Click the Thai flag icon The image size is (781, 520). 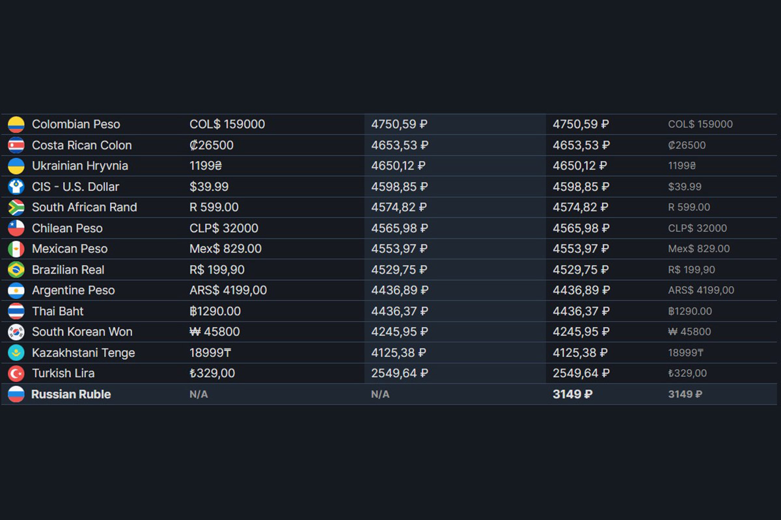click(16, 311)
